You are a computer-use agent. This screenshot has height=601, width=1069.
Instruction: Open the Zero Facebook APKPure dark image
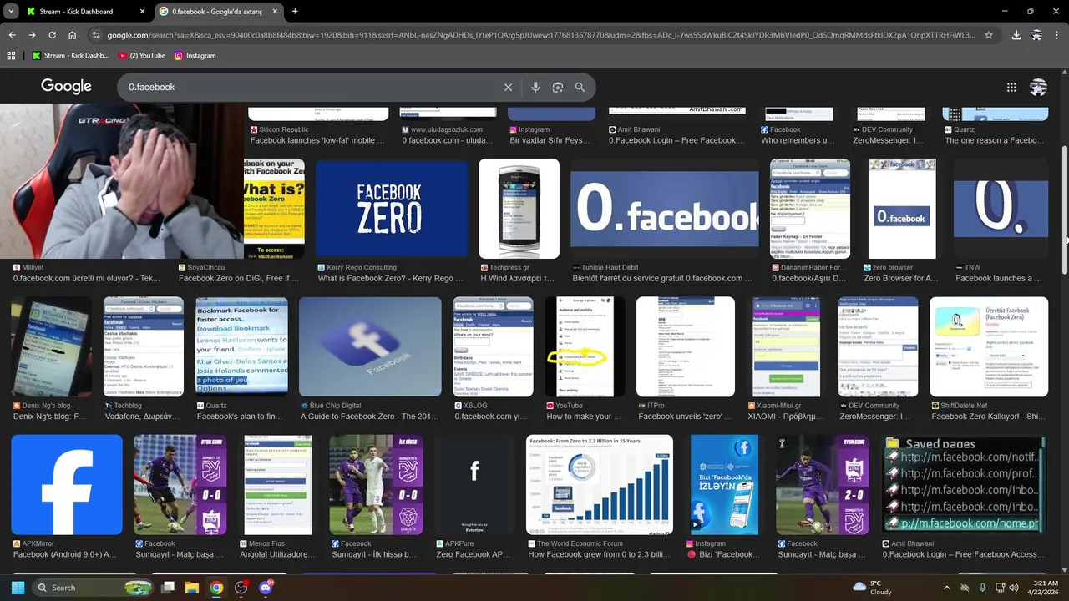click(474, 485)
